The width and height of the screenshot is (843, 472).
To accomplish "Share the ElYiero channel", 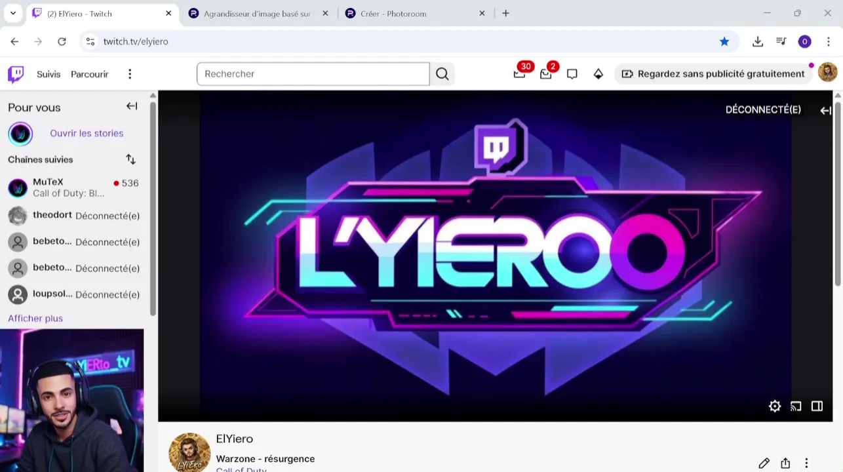I will [785, 463].
